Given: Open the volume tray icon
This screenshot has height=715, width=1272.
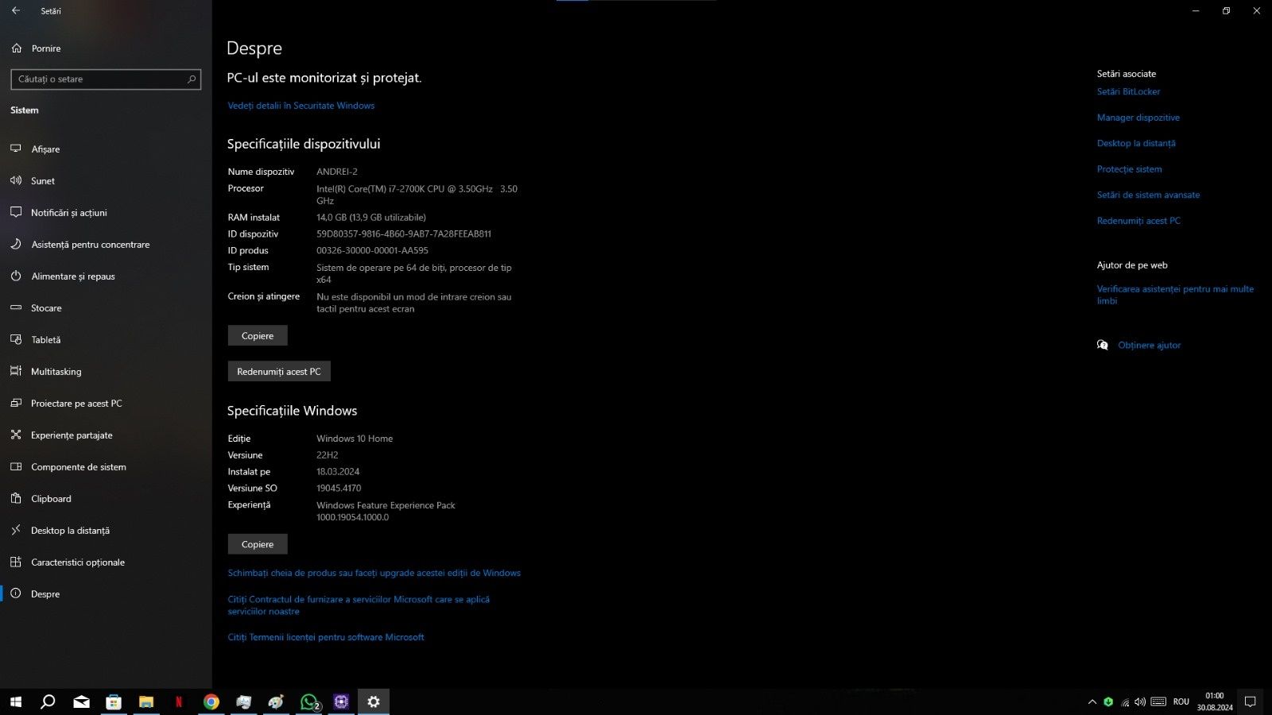Looking at the screenshot, I should coord(1140,701).
